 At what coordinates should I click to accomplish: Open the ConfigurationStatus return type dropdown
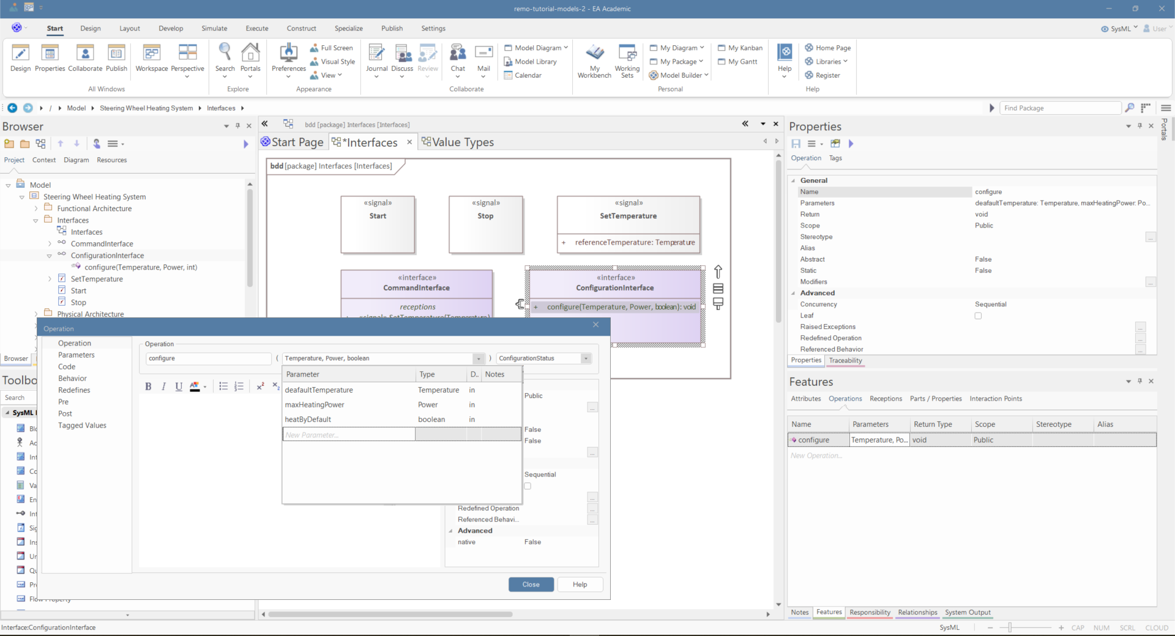586,358
